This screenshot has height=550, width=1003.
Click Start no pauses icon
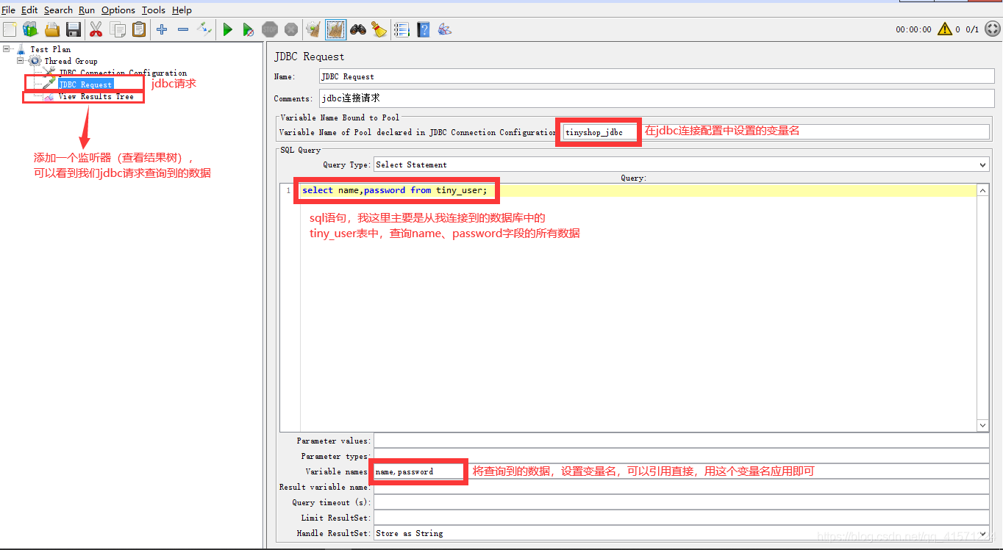pyautogui.click(x=249, y=29)
